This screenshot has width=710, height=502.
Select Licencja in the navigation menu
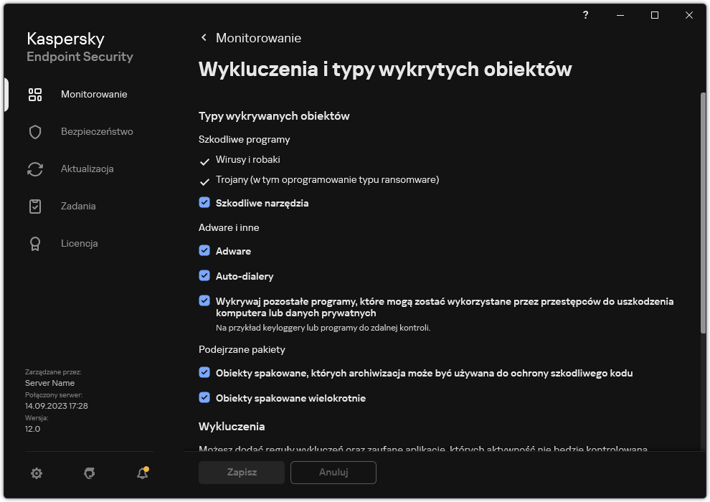(79, 243)
